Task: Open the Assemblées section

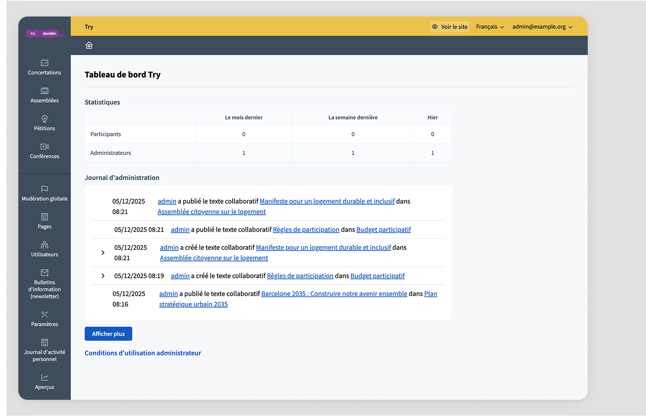Action: coord(44,95)
